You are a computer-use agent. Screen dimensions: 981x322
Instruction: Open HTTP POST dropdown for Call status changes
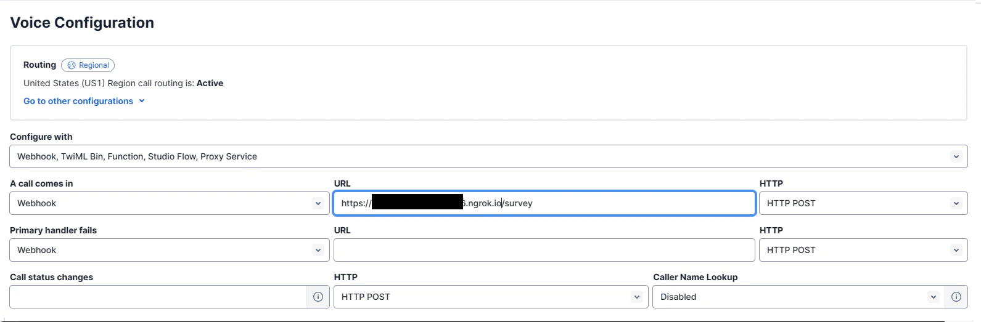point(491,297)
